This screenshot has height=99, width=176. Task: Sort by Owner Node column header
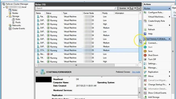[x=92, y=13]
